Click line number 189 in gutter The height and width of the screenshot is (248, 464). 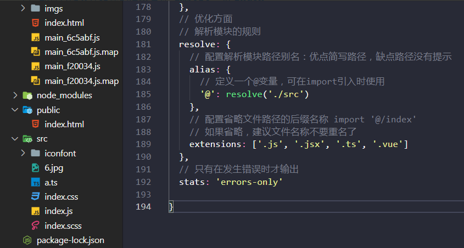tap(143, 144)
